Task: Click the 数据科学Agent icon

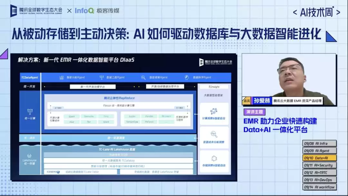Action: pos(187,77)
